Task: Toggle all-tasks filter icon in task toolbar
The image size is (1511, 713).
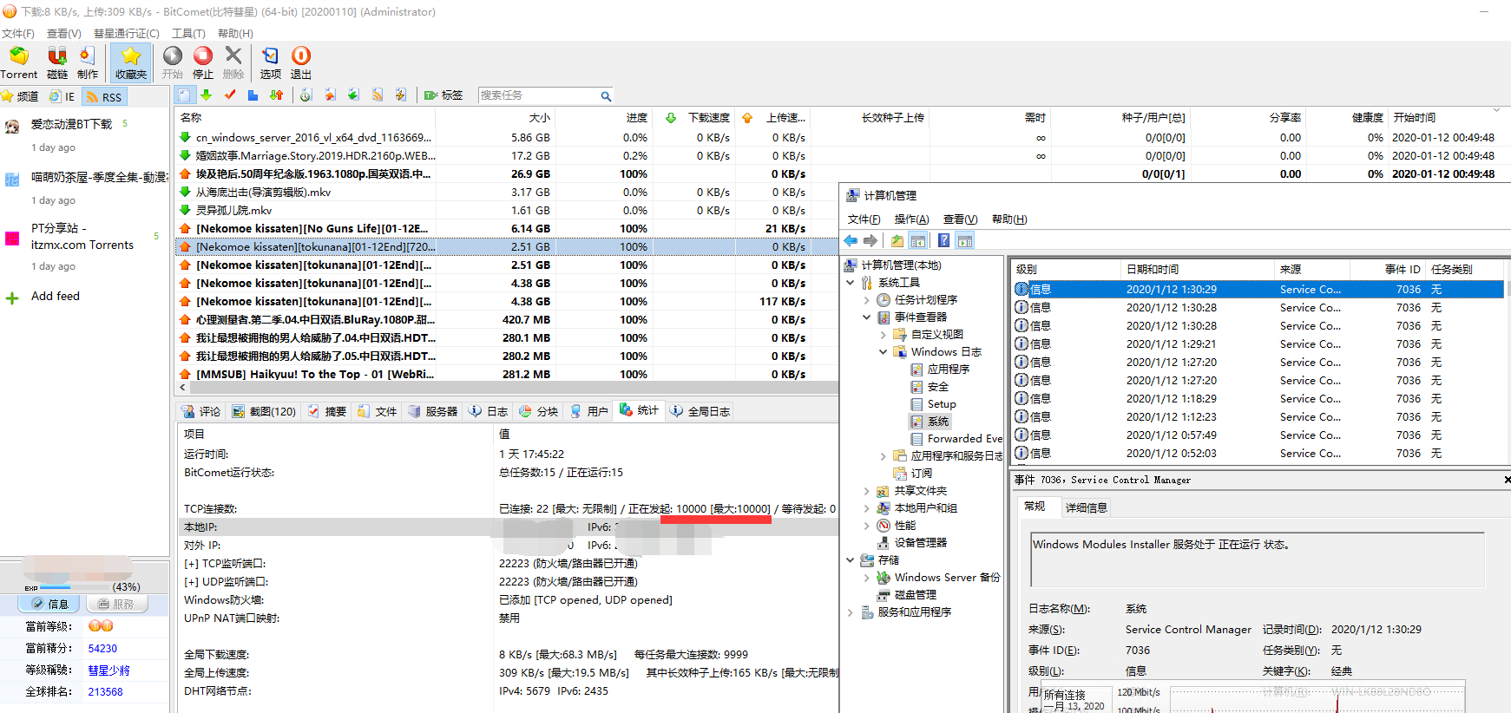Action: tap(184, 95)
